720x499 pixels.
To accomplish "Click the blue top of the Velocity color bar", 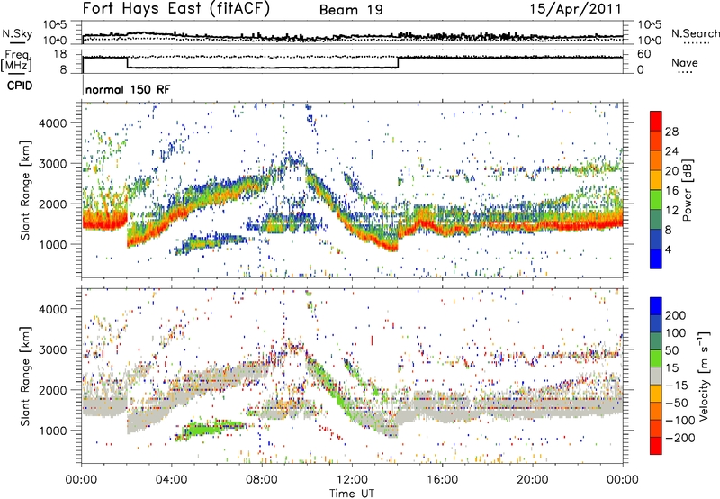I will (656, 306).
